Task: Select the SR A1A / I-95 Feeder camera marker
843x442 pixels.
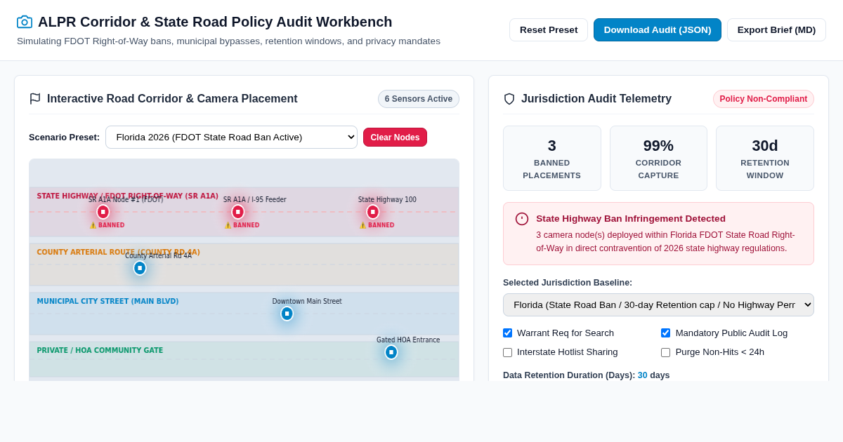Action: tap(238, 212)
